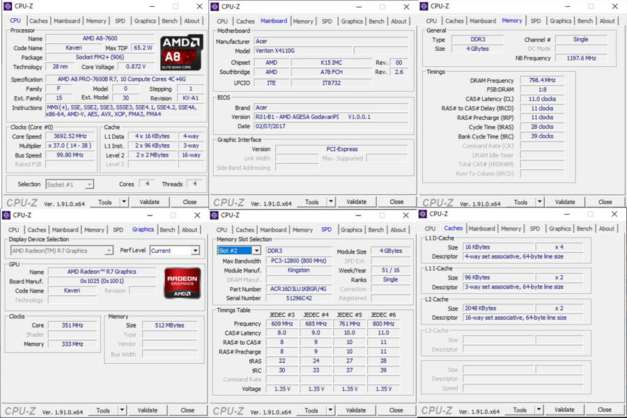627x418 pixels.
Task: Click the CPU-Z title icon in the Memory-tab window
Action: coord(423,6)
